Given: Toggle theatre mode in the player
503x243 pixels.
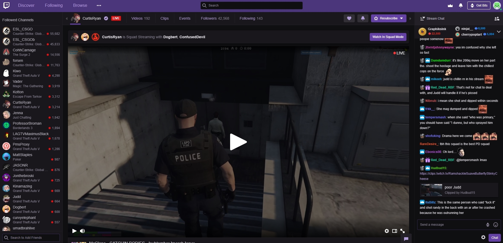Looking at the screenshot, I should pos(395,231).
